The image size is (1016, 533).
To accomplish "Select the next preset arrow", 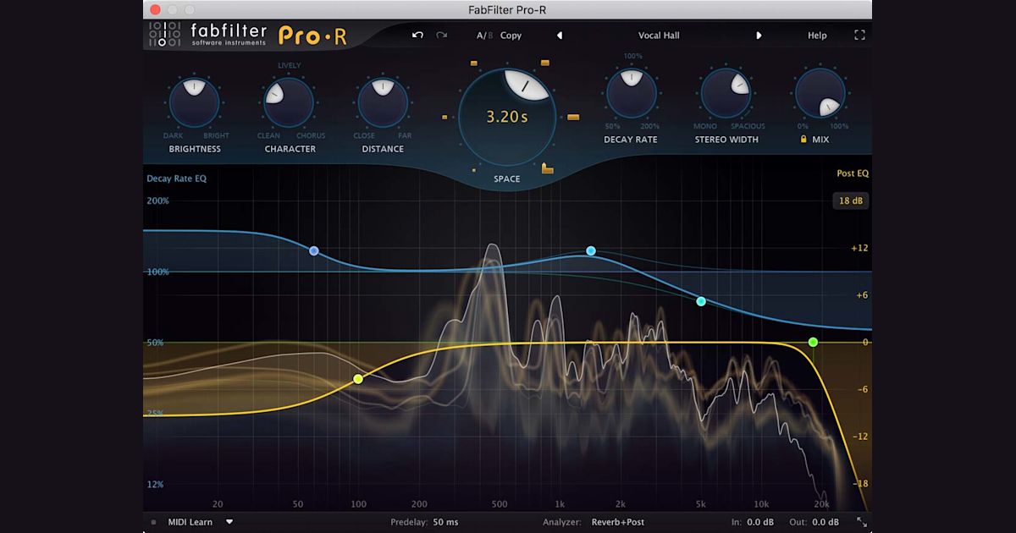I will click(759, 35).
